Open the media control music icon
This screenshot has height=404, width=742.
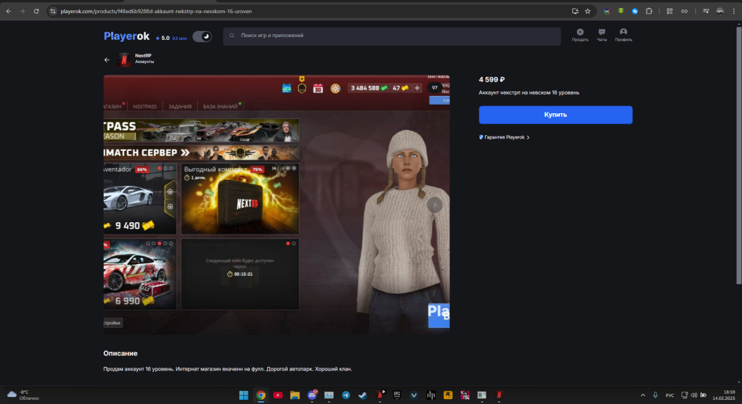[706, 12]
